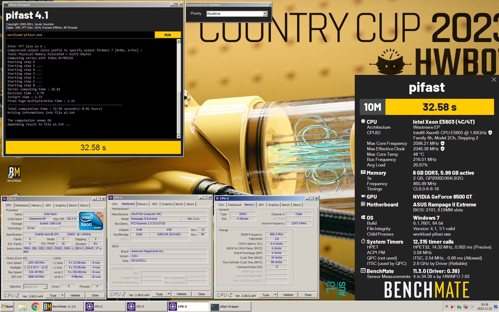Viewport: 499px width, 312px height.
Task: Click pifast console scrollbar up arrow
Action: point(179,41)
